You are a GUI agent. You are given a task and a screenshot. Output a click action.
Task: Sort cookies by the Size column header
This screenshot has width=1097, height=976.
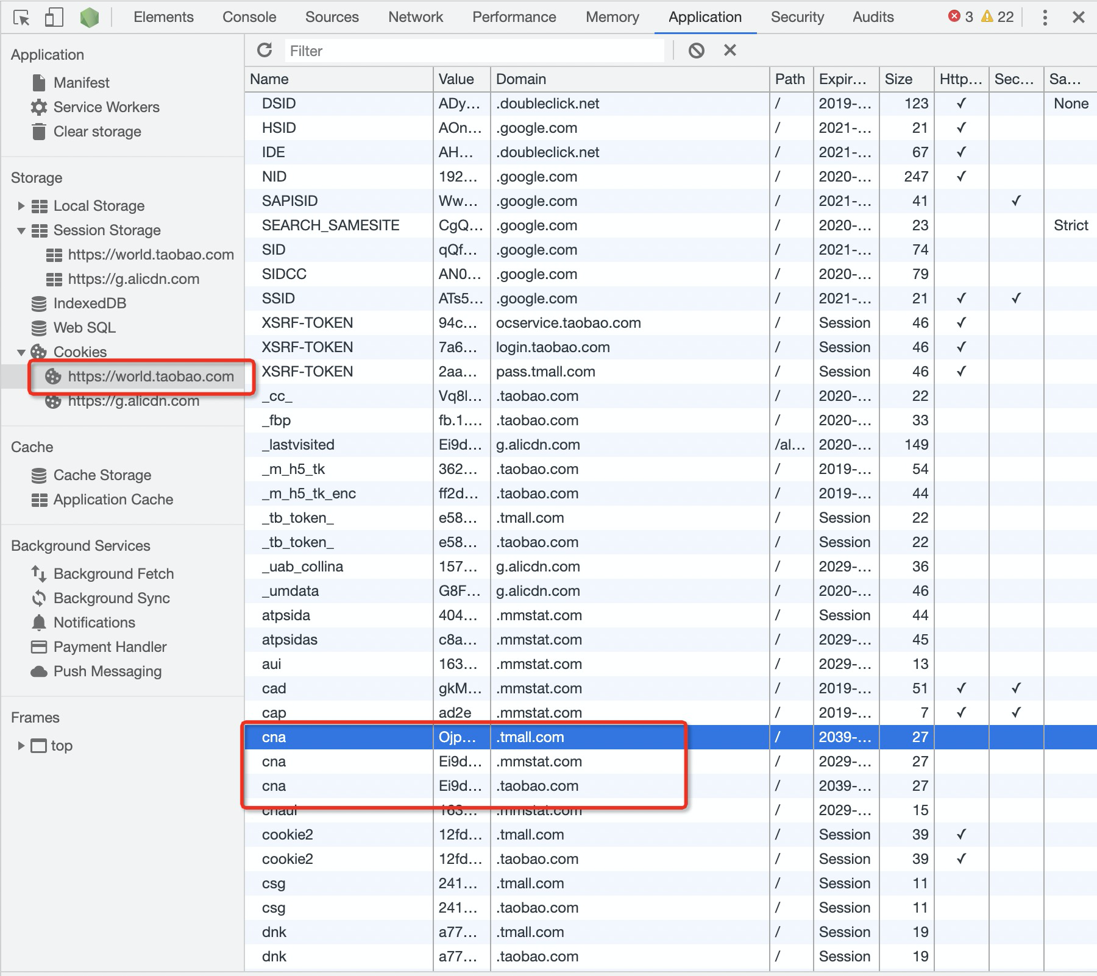[906, 79]
